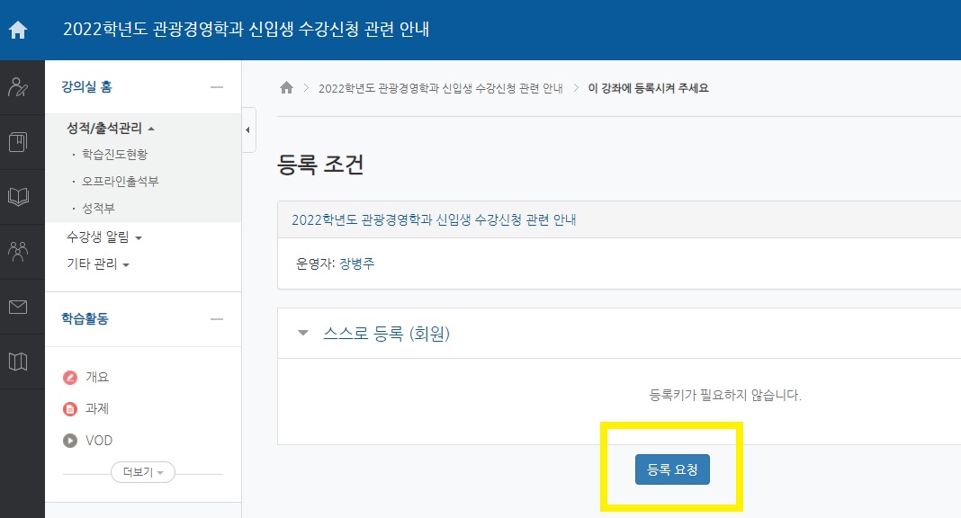The width and height of the screenshot is (961, 518).
Task: Open the red 개요 activity icon
Action: click(x=70, y=377)
